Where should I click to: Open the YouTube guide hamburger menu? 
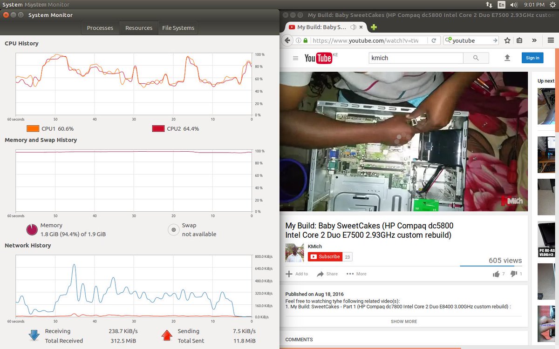[295, 58]
